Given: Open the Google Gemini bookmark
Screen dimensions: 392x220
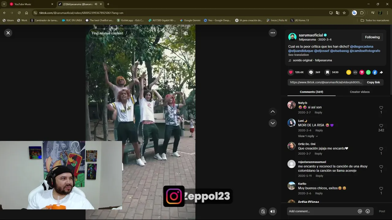Looking at the screenshot, I should point(190,20).
